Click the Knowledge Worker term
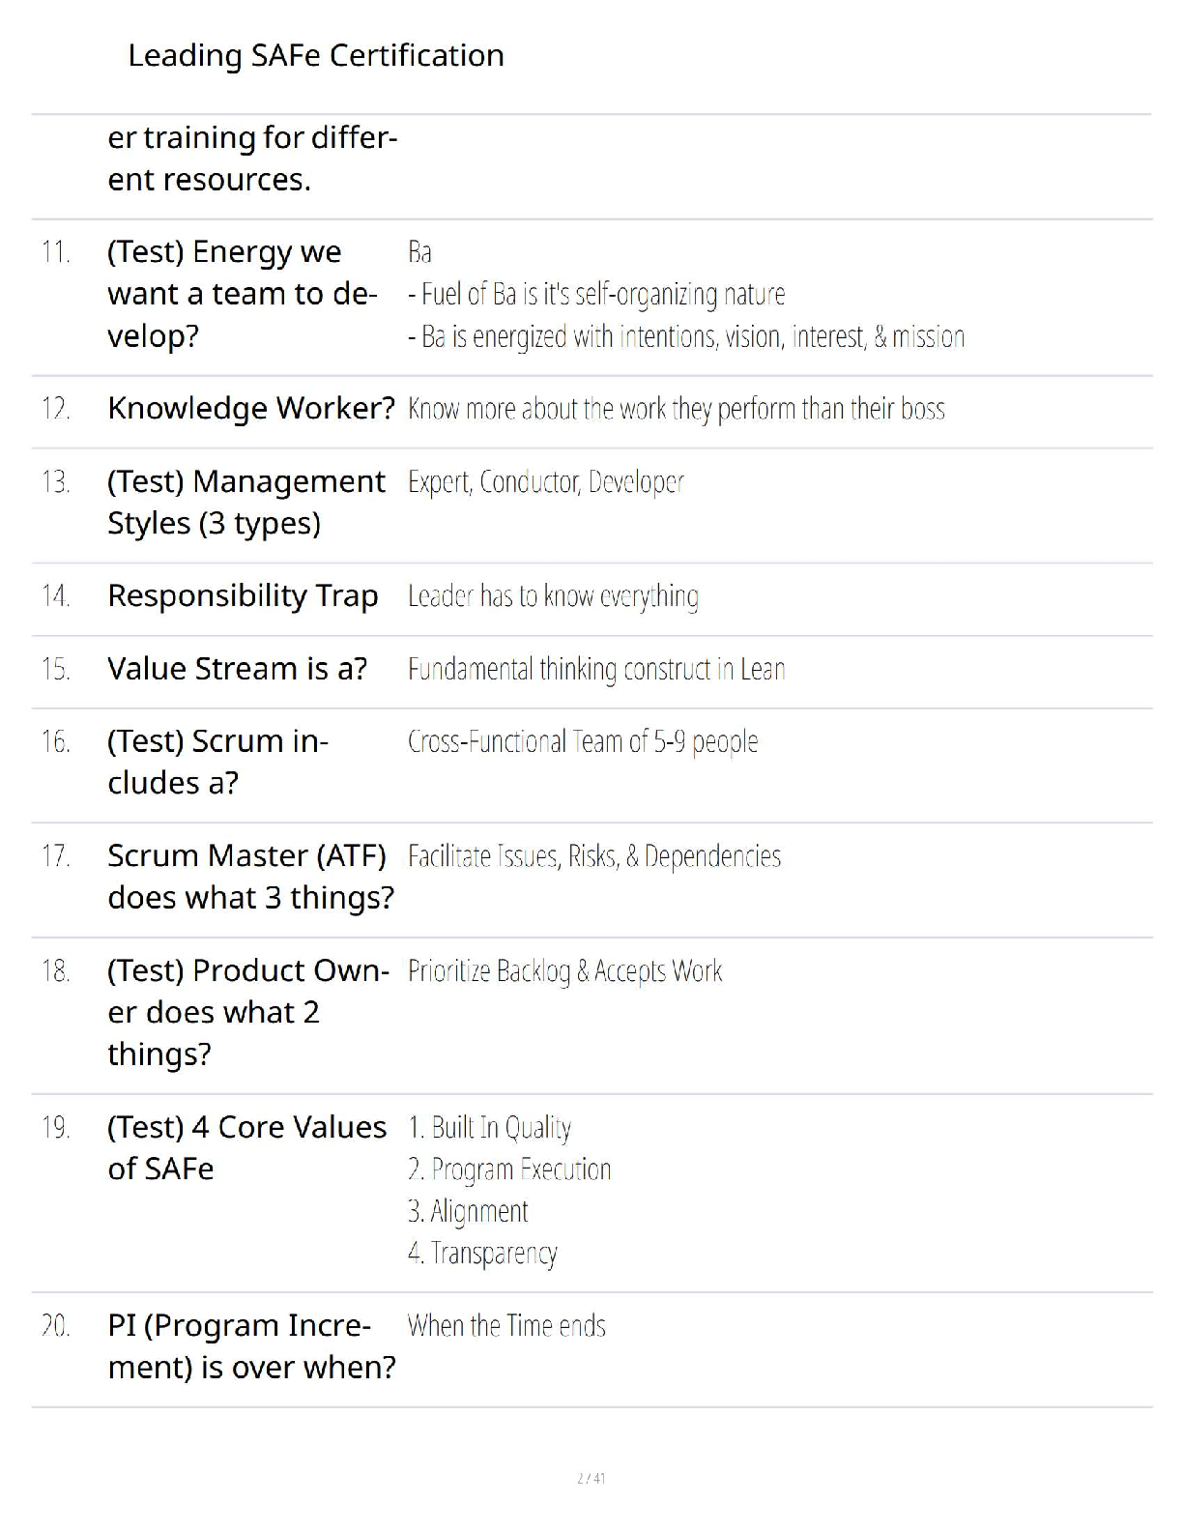Viewport: 1183px width, 1531px height. pyautogui.click(x=250, y=409)
